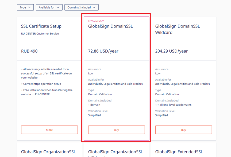Click 'All necessary activities needed' feature text

(x=47, y=73)
